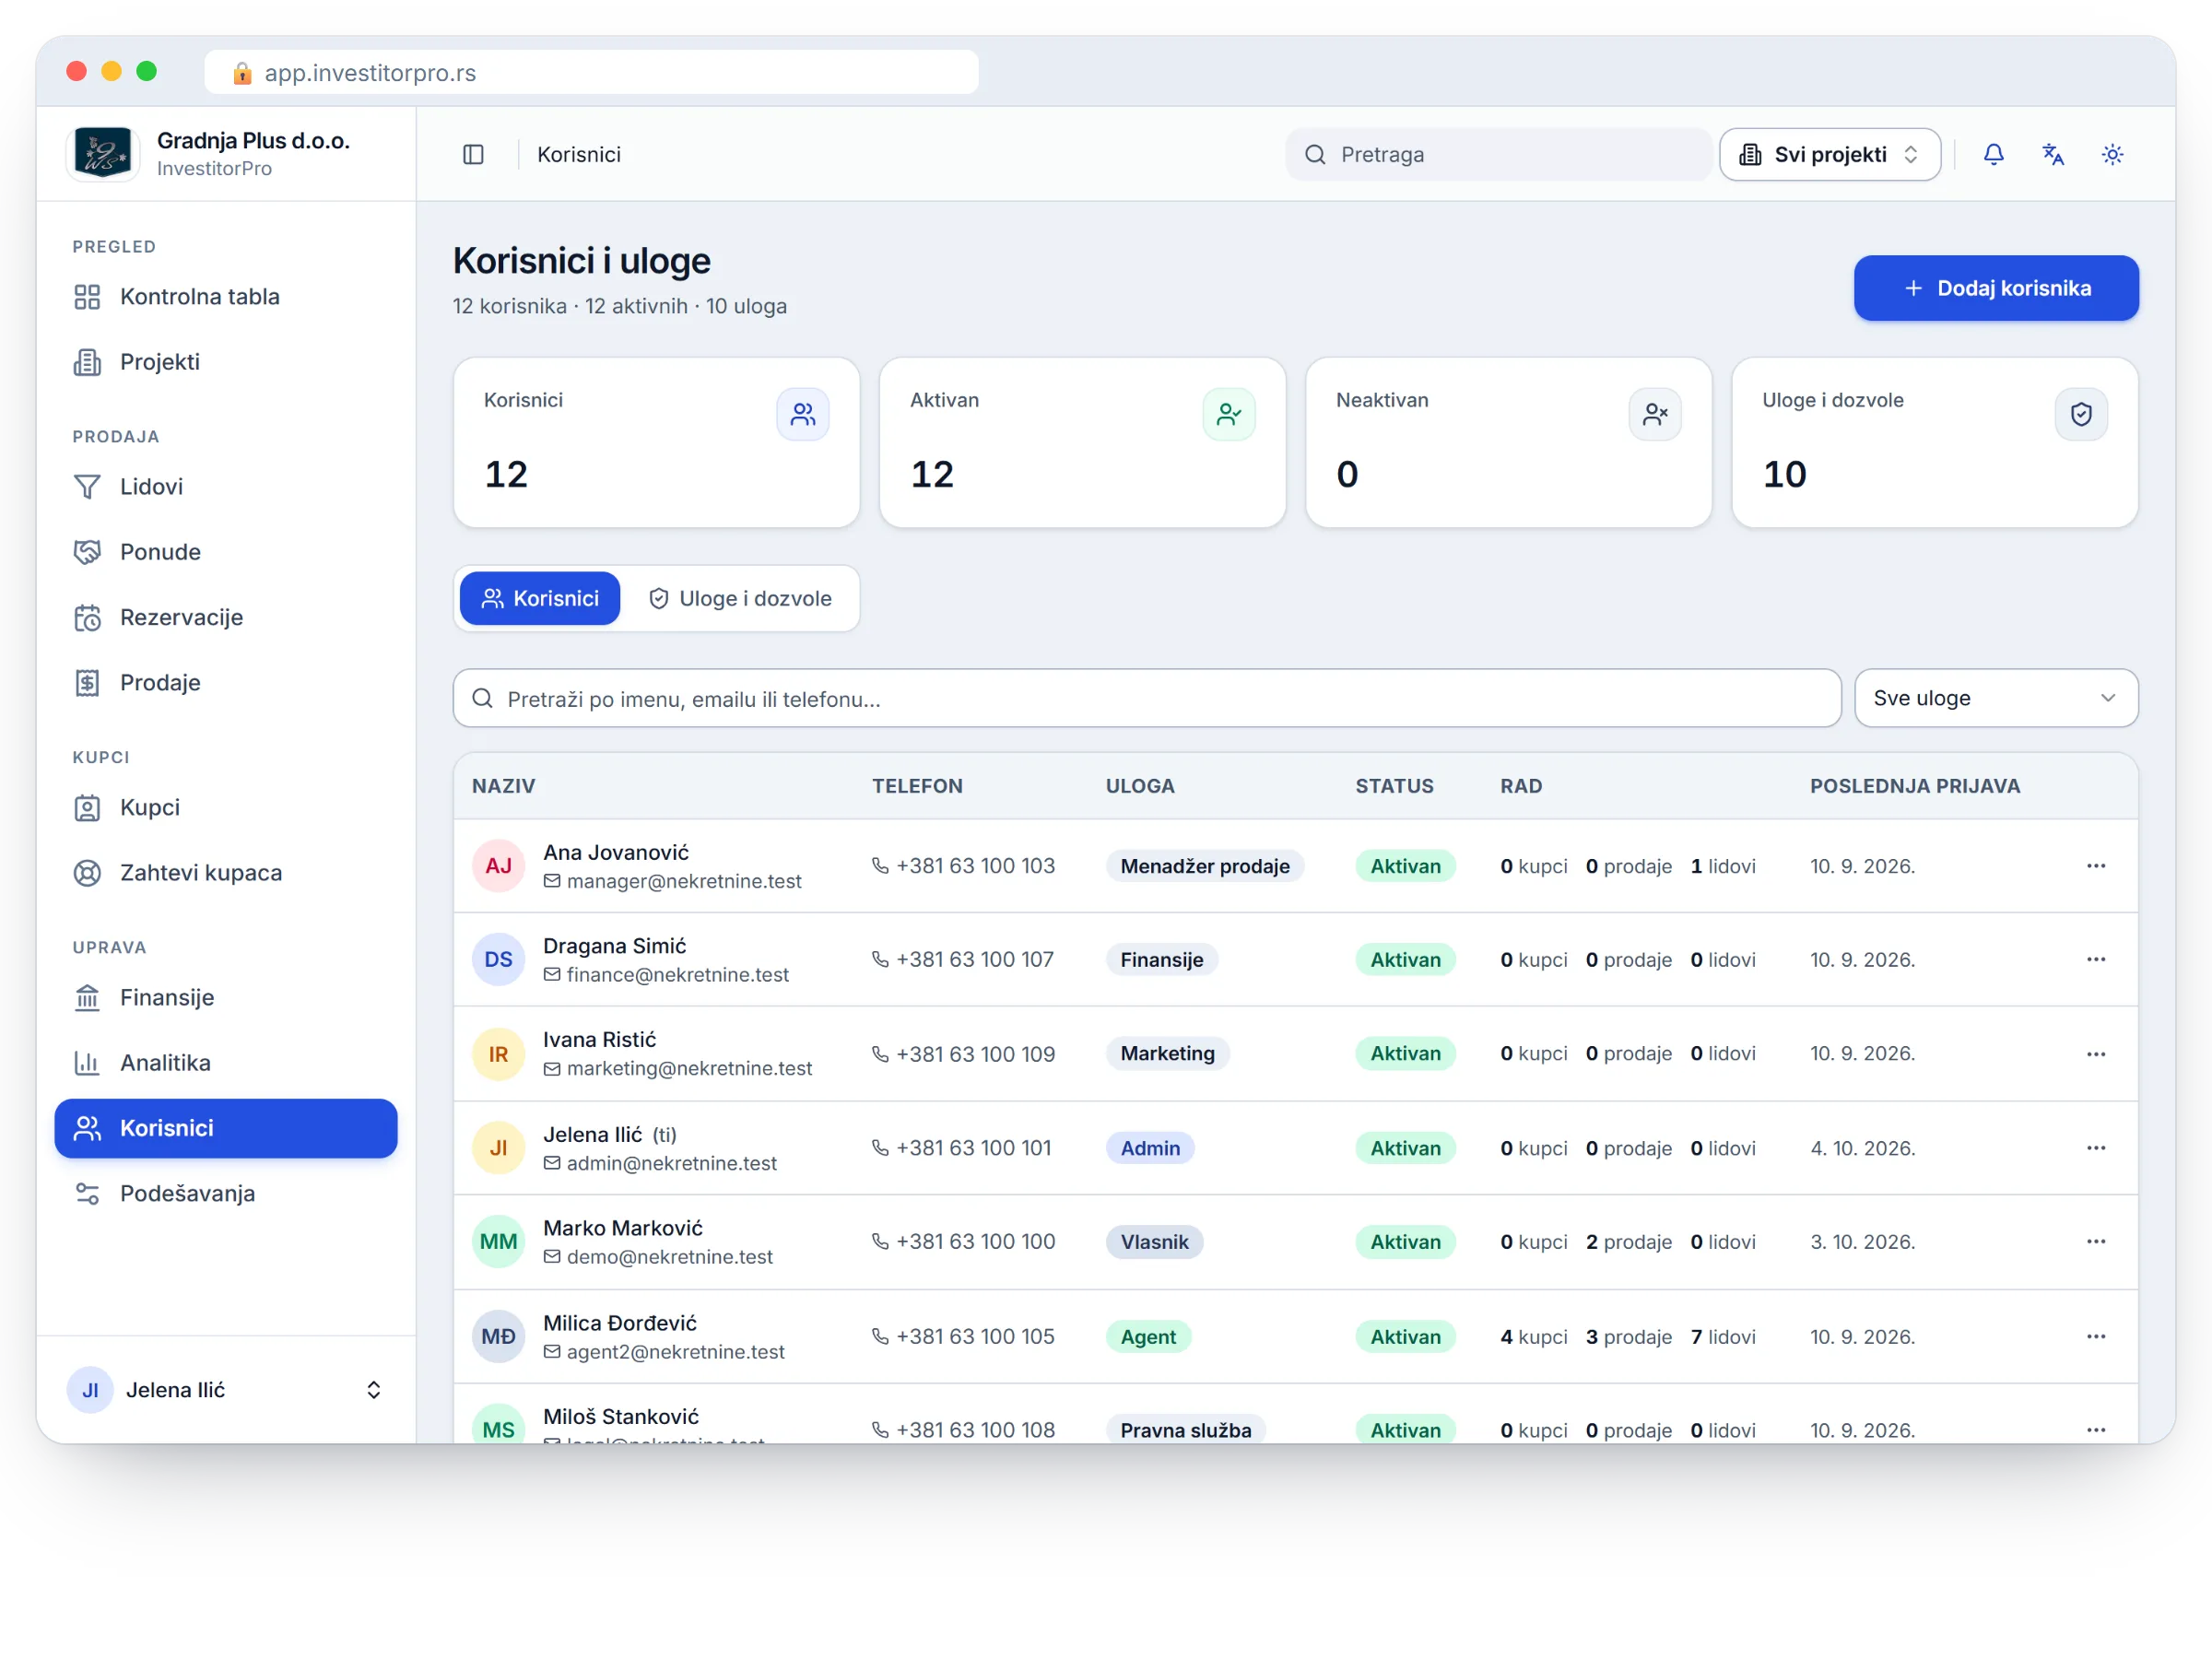Click the MM avatar of Marko Marković

(x=498, y=1242)
